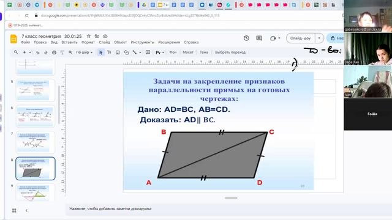Star the presentation 7 класс геометрия

(88, 36)
